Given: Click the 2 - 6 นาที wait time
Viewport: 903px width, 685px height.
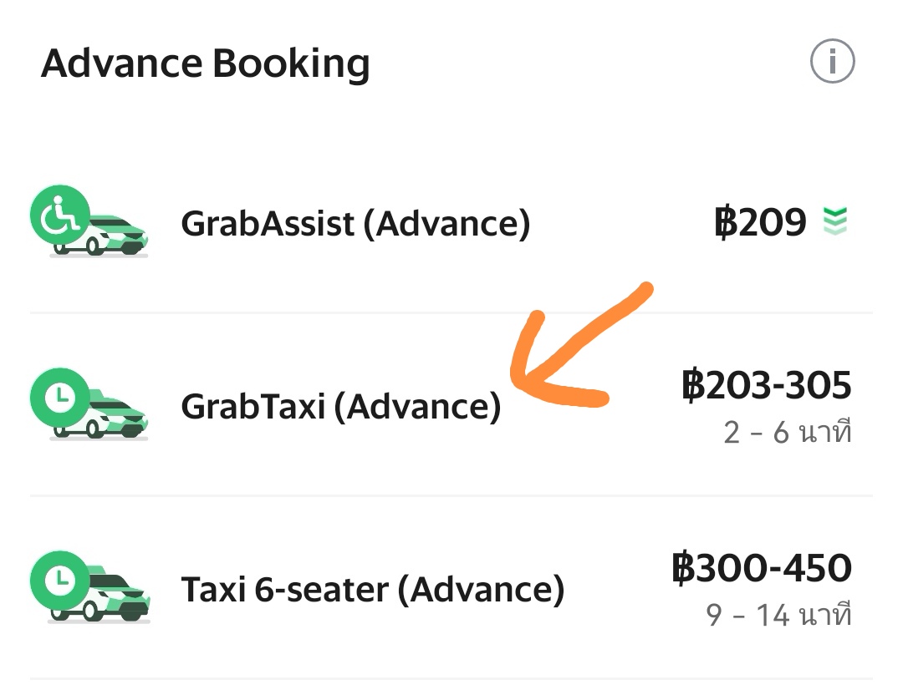Looking at the screenshot, I should coord(787,434).
